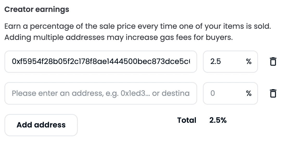The image size is (283, 143).
Task: Select the Creator earnings heading
Action: pos(37,10)
